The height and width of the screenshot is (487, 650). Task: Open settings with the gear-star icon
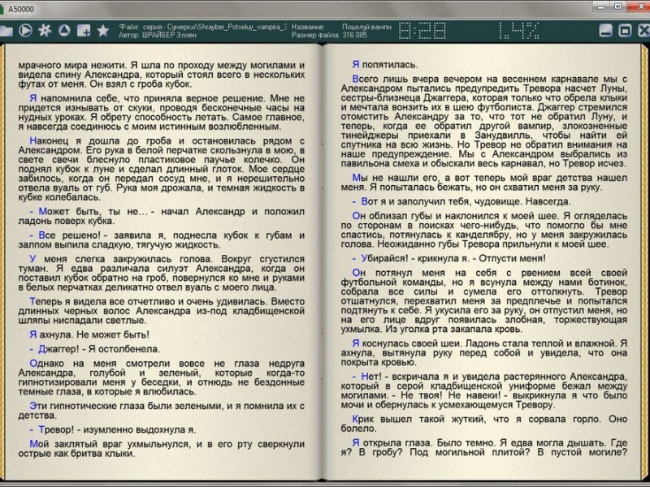tap(45, 30)
